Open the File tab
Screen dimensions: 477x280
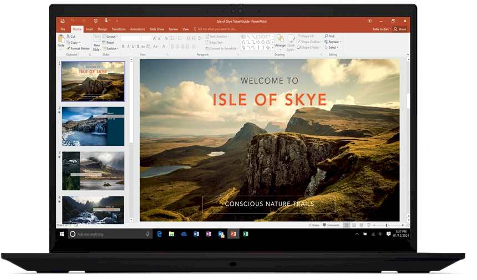(63, 29)
